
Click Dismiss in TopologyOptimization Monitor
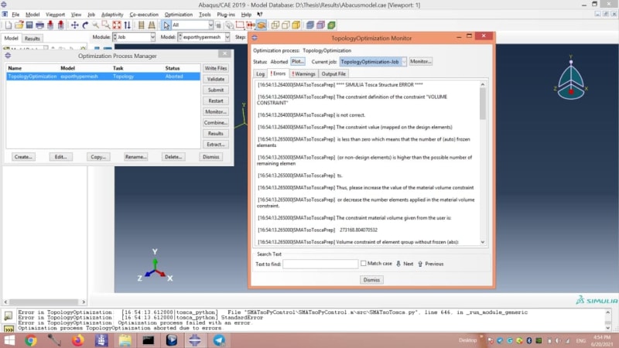coord(371,280)
